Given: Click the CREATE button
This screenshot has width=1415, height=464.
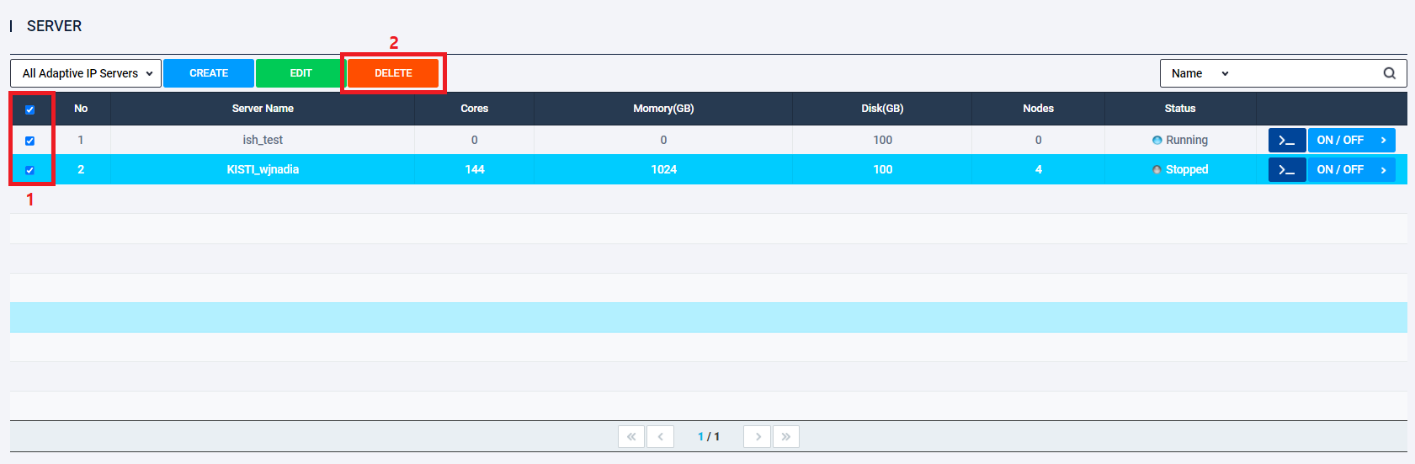Looking at the screenshot, I should coord(209,73).
